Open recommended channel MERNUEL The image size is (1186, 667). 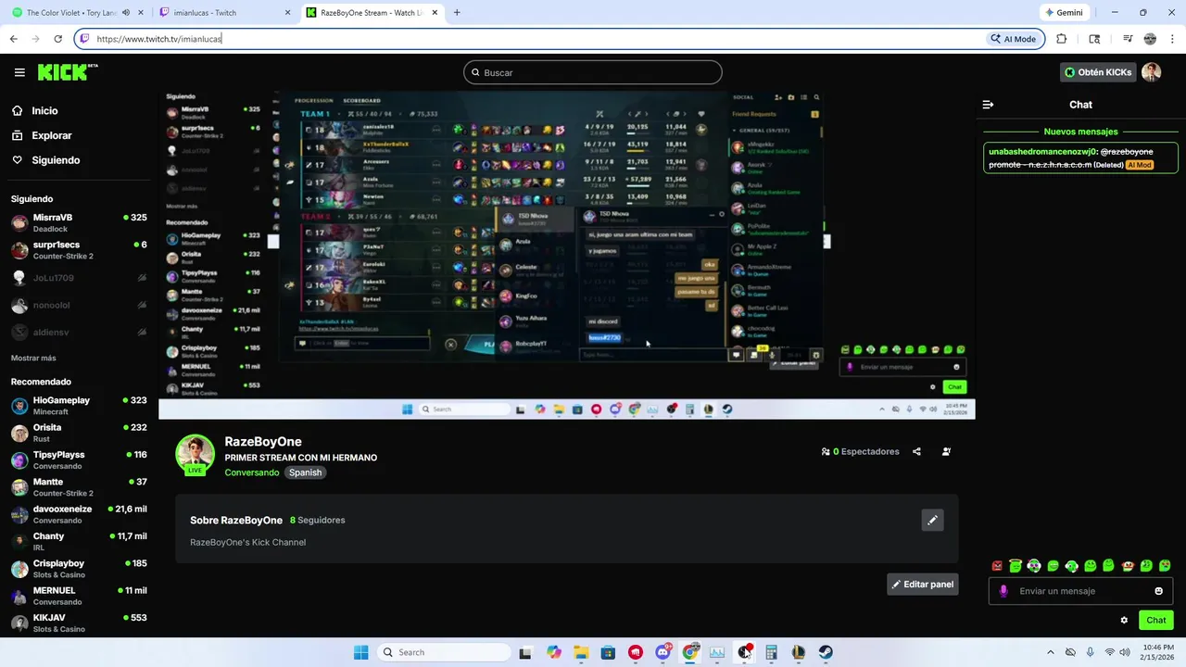point(79,596)
